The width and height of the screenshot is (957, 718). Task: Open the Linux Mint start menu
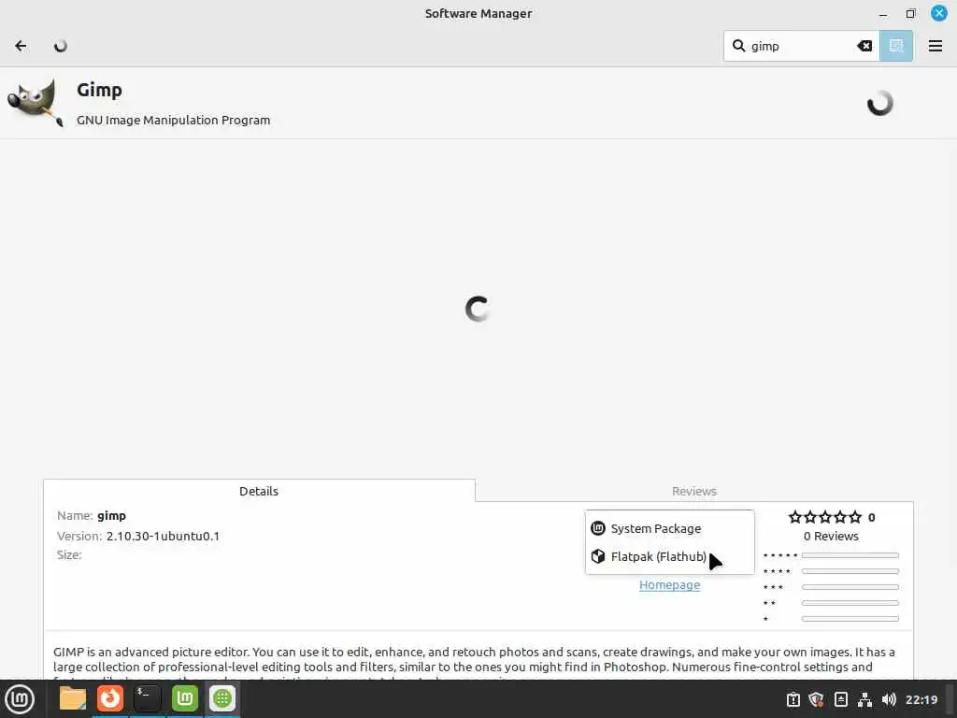pos(20,699)
